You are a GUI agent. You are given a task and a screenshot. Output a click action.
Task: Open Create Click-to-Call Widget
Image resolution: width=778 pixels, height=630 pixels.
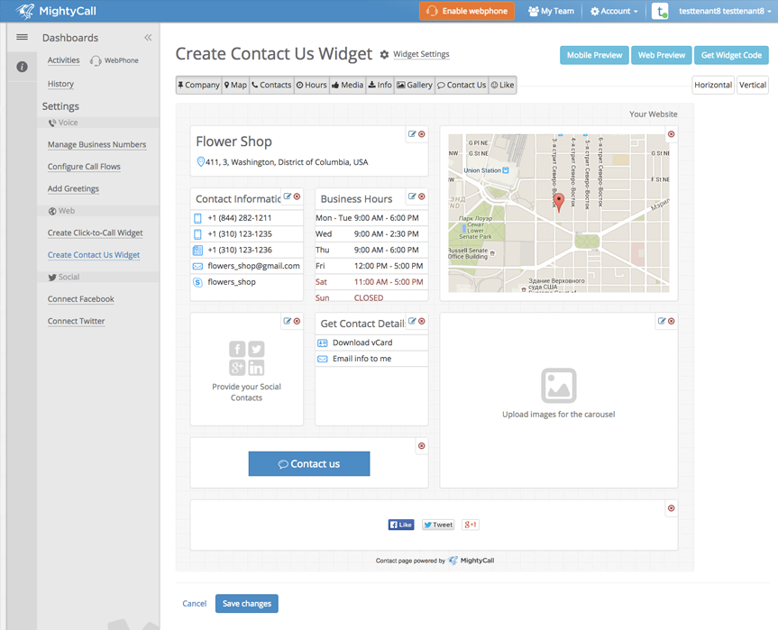[96, 233]
